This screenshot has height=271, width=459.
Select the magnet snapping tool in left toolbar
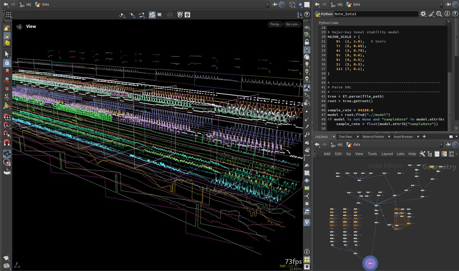click(x=7, y=143)
